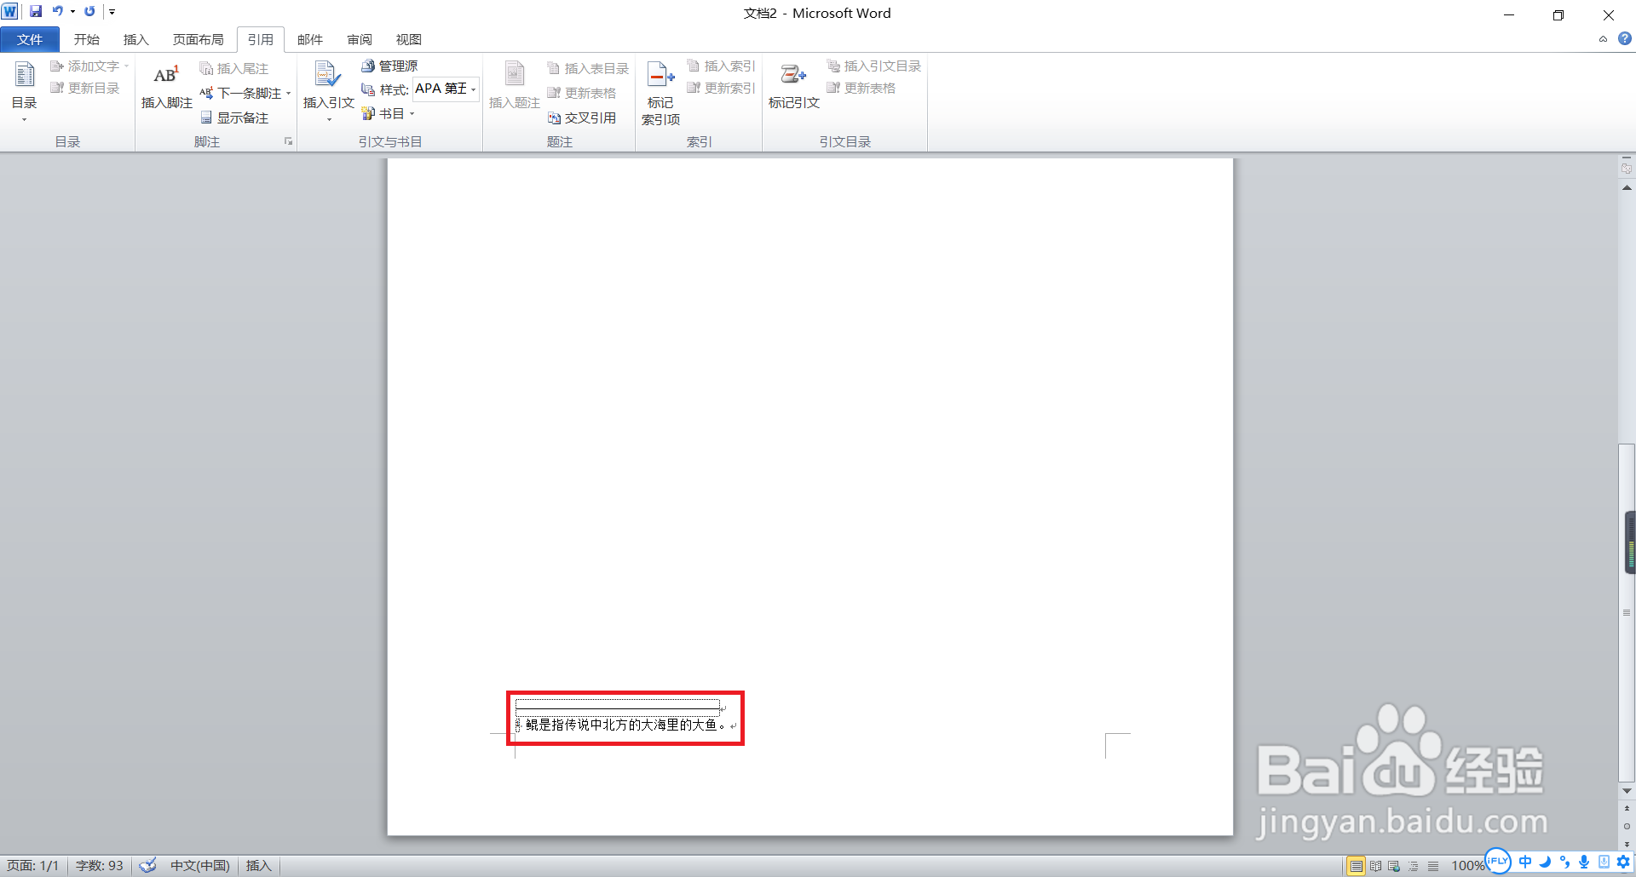Click the word count 字数: 93 indicator
This screenshot has width=1636, height=877.
(x=100, y=866)
